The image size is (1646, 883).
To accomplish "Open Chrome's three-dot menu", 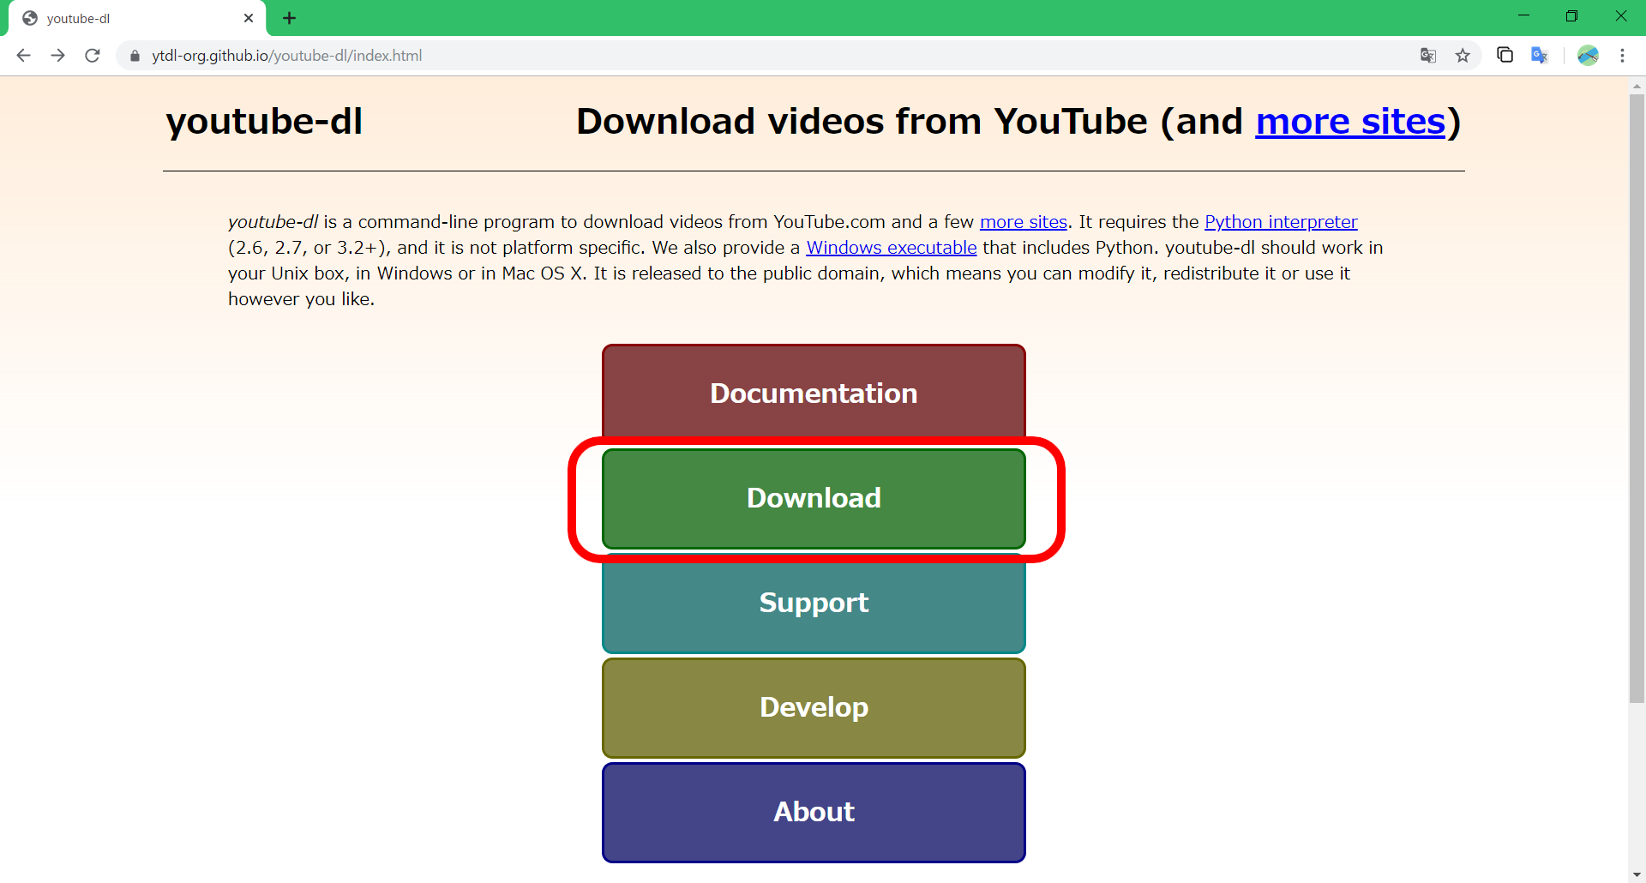I will [x=1622, y=56].
